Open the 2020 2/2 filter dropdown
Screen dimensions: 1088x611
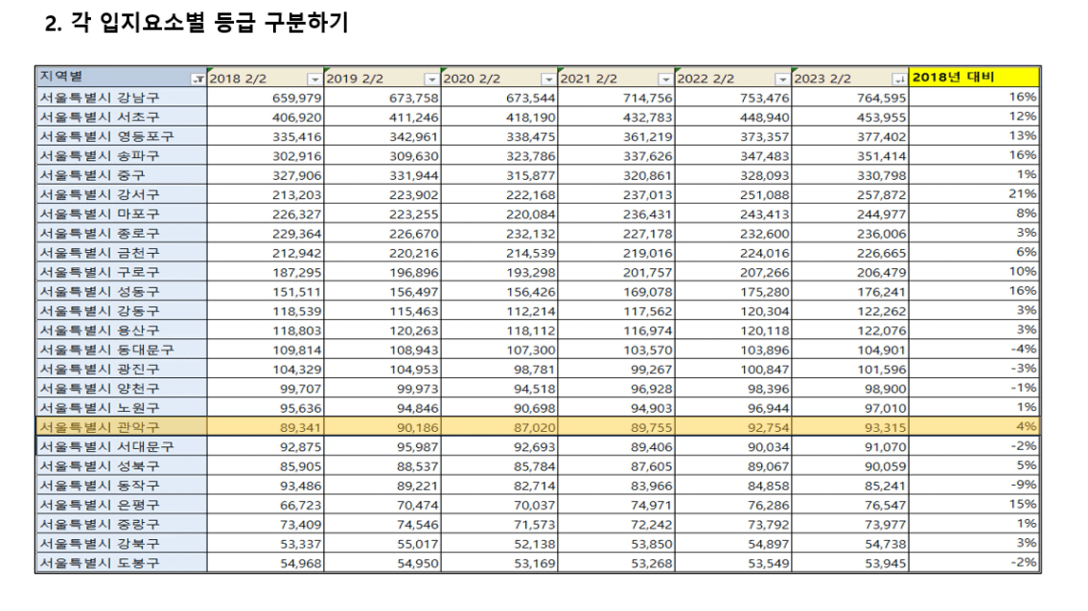pos(549,79)
